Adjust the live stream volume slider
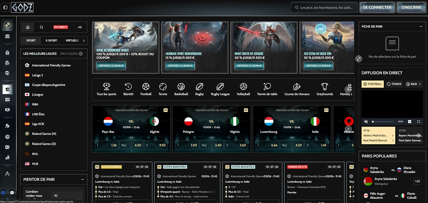Screen dimensions: 428x203 383,122
